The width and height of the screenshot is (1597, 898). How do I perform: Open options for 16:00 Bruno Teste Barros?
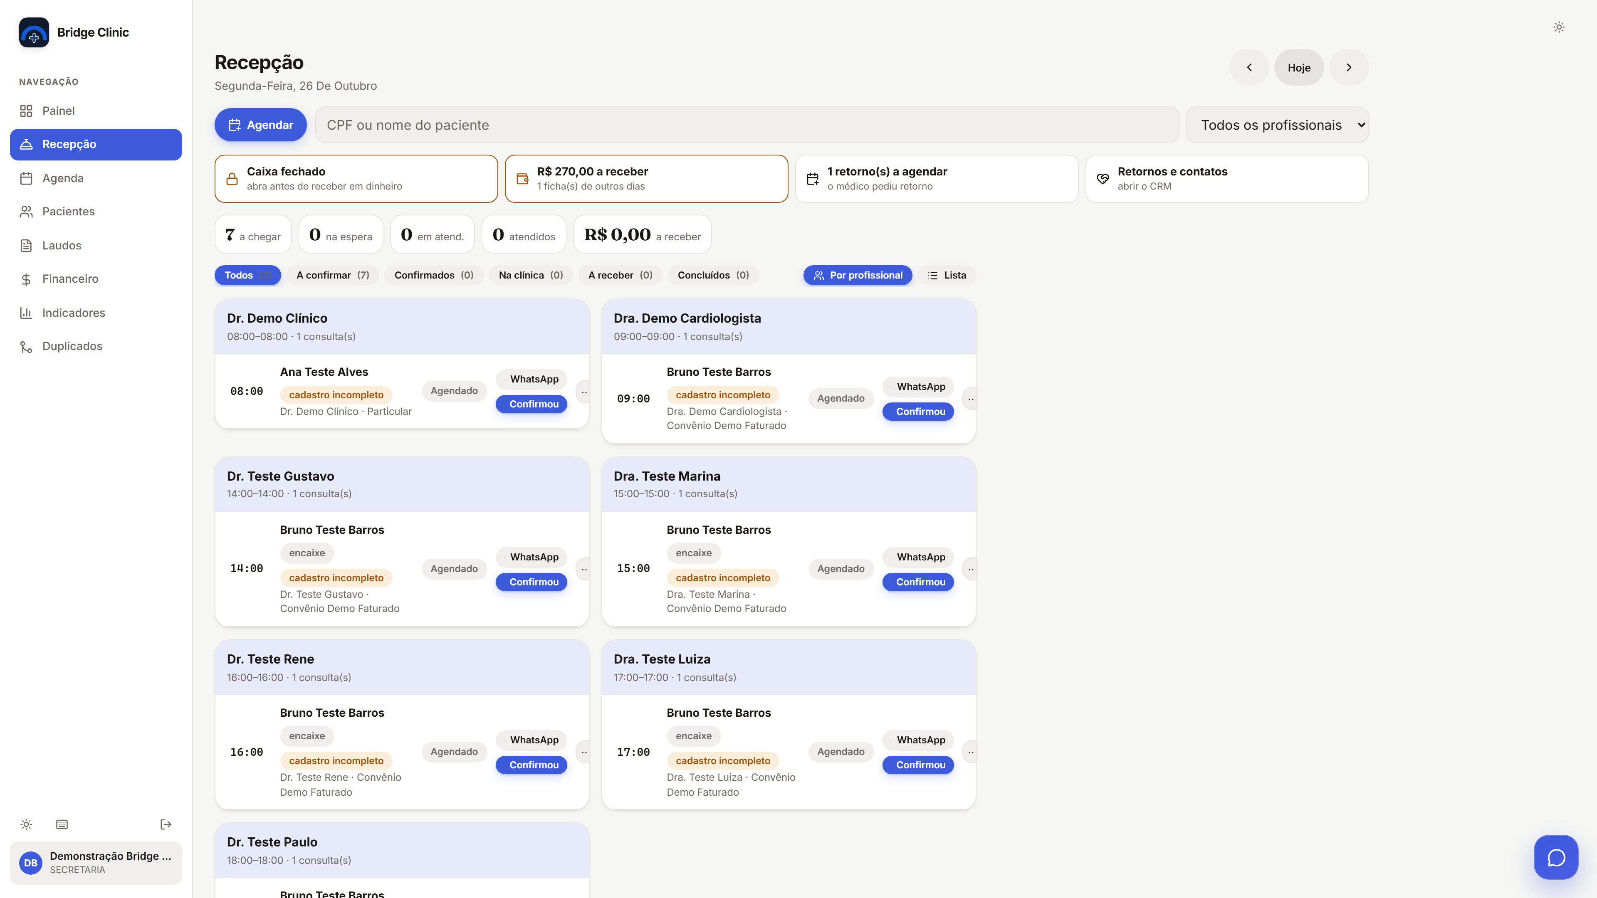pos(583,752)
